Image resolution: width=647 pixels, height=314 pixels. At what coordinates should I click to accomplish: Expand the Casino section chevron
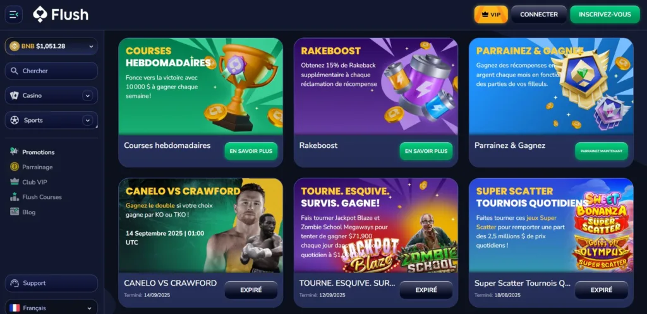(x=87, y=96)
